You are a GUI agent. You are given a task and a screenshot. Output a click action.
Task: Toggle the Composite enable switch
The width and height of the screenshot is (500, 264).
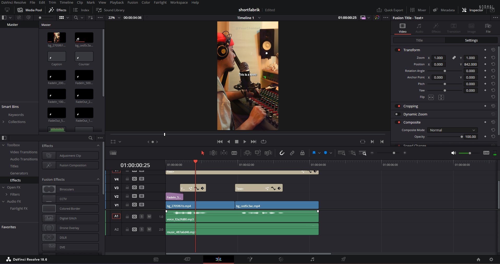click(x=398, y=122)
